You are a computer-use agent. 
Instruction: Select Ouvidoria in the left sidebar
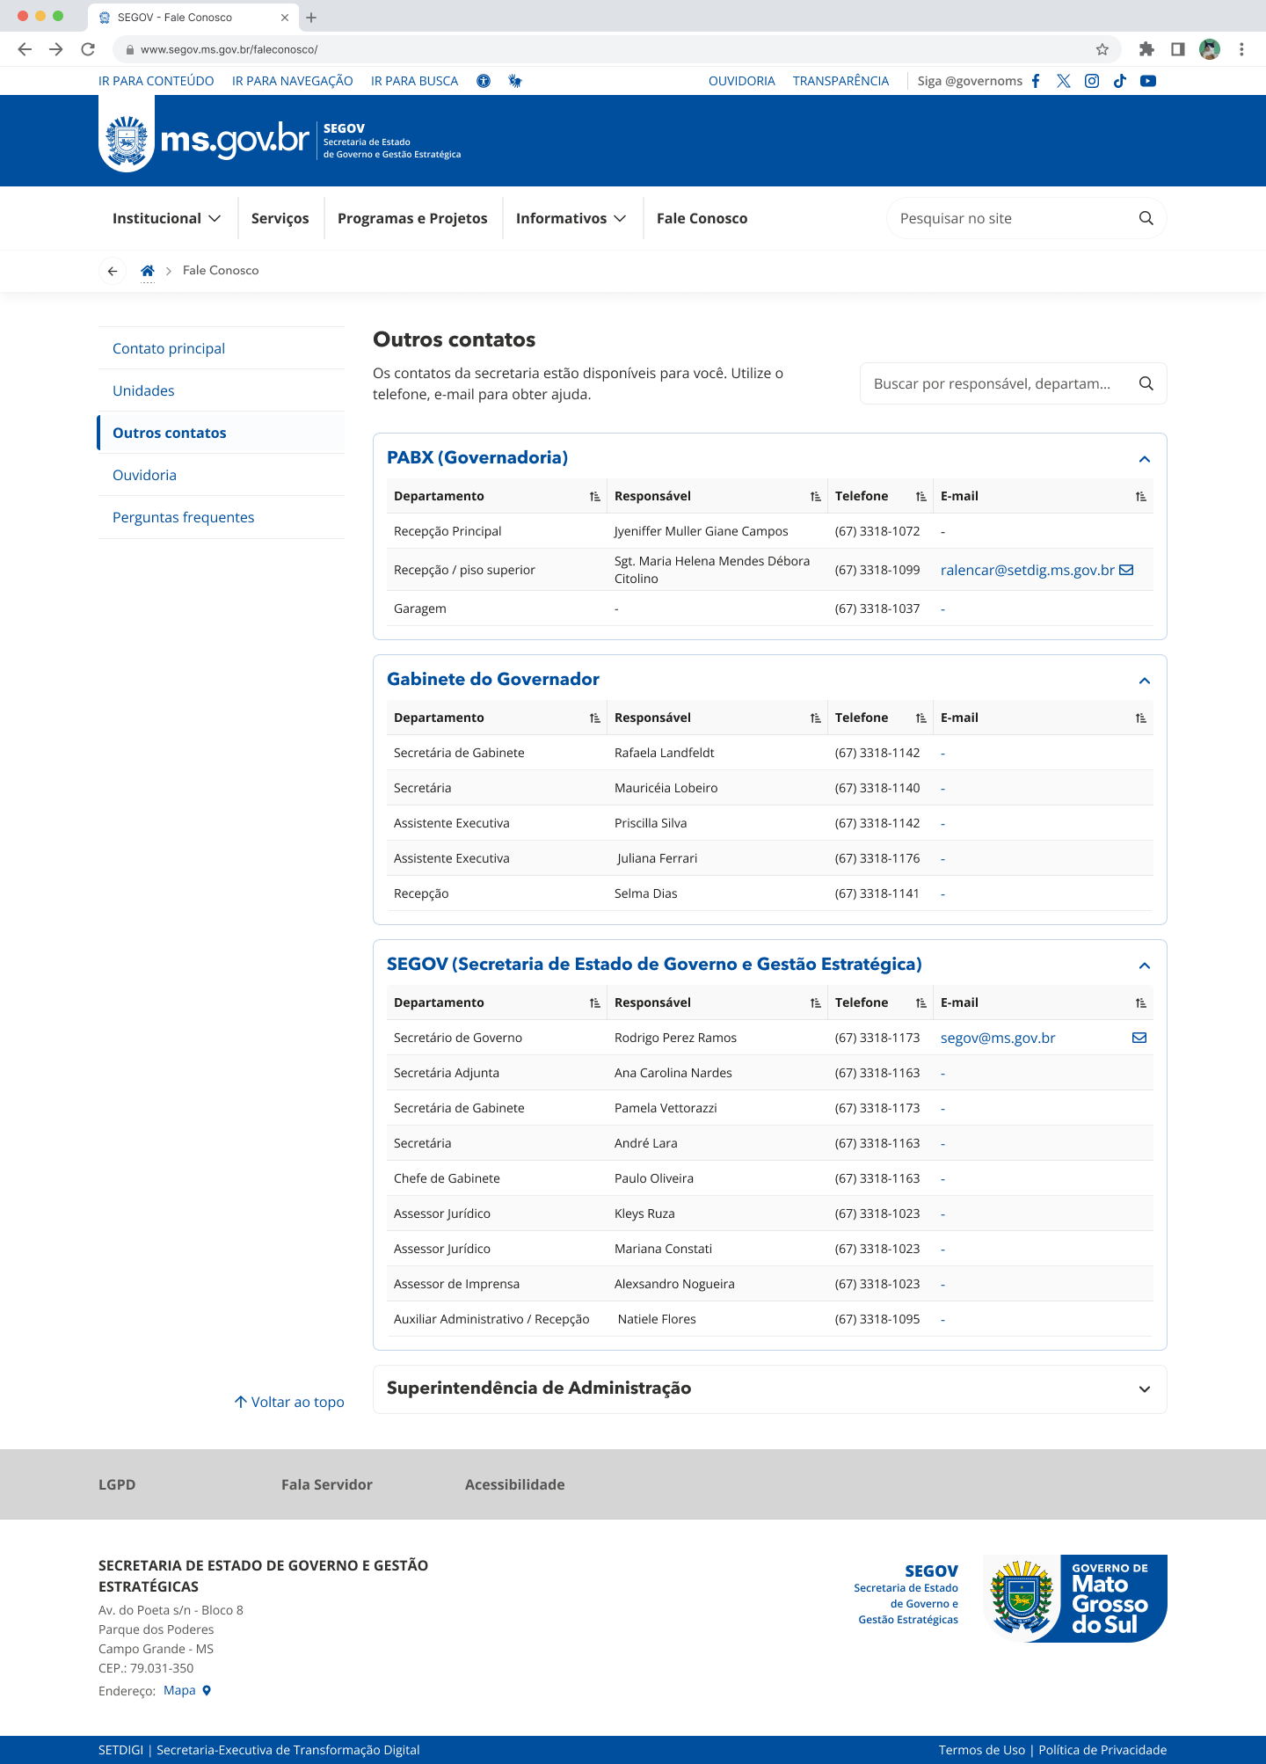point(144,475)
